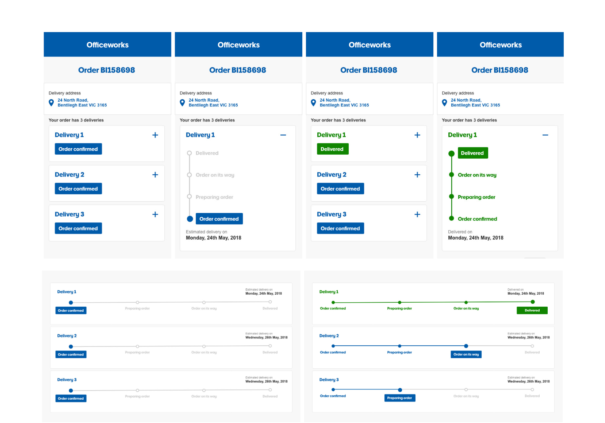Click green Preparing order dot, Delivery 1 row, bottom-right panel

pos(400,302)
